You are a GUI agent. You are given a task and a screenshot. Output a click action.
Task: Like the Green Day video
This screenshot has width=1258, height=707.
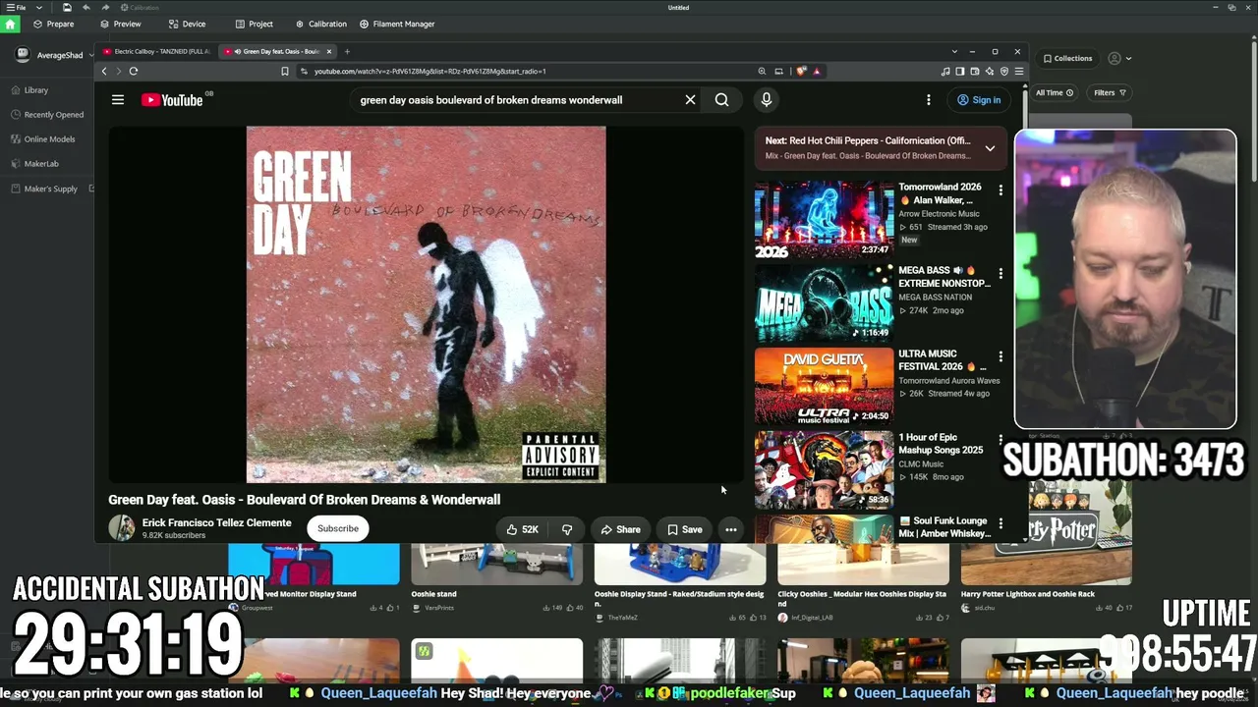coord(523,529)
